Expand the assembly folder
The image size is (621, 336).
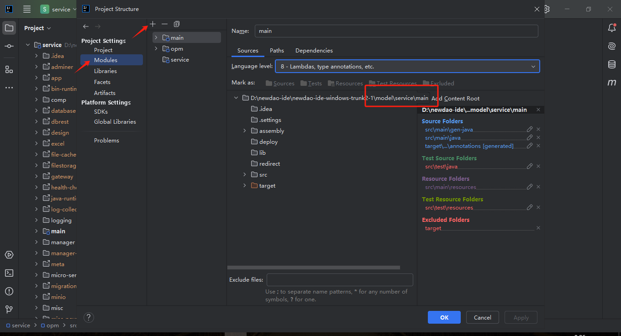(x=245, y=131)
